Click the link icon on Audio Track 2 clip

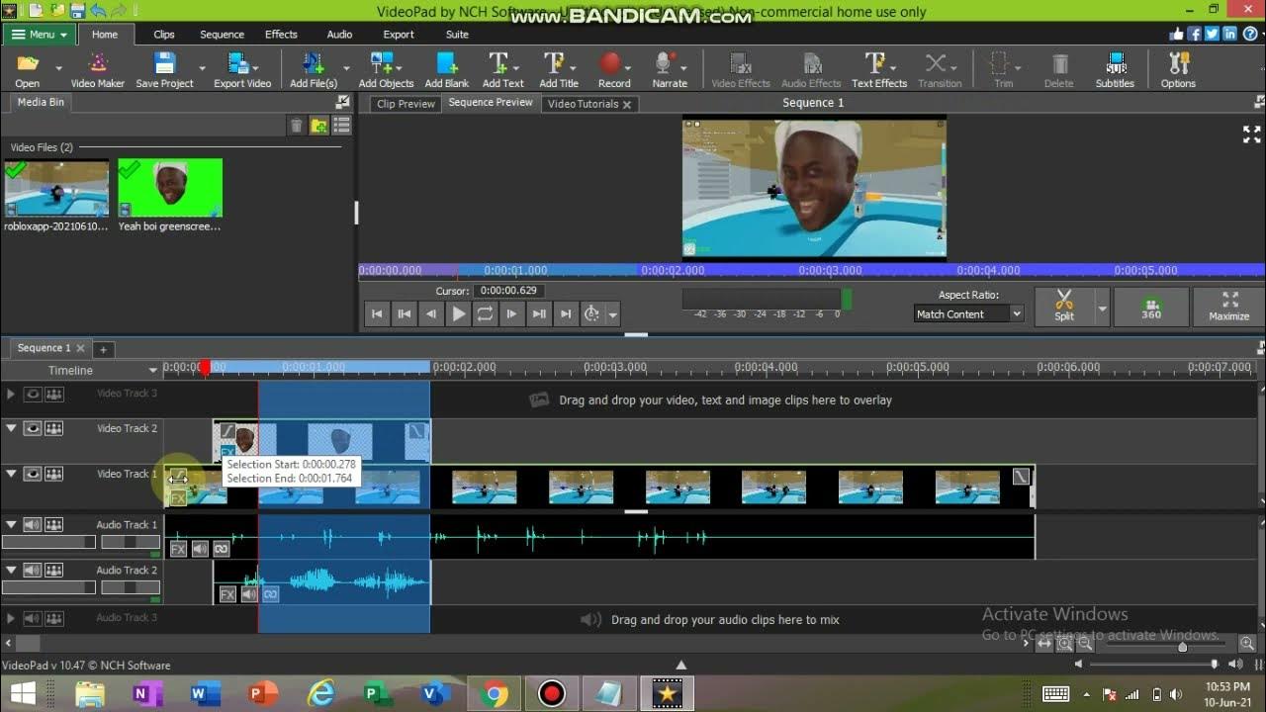click(x=270, y=594)
